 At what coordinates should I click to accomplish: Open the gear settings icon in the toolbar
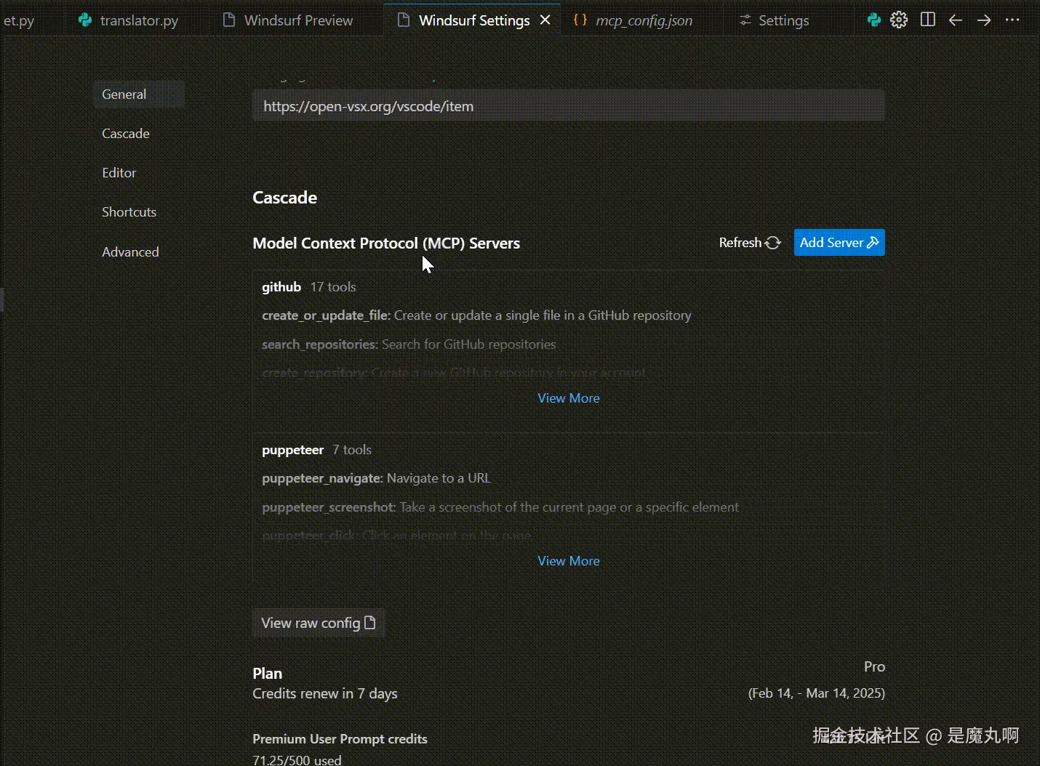coord(899,20)
